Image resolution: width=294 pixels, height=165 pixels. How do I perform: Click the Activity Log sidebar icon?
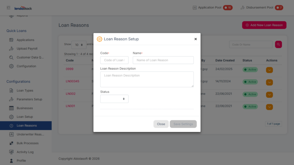coord(11,152)
